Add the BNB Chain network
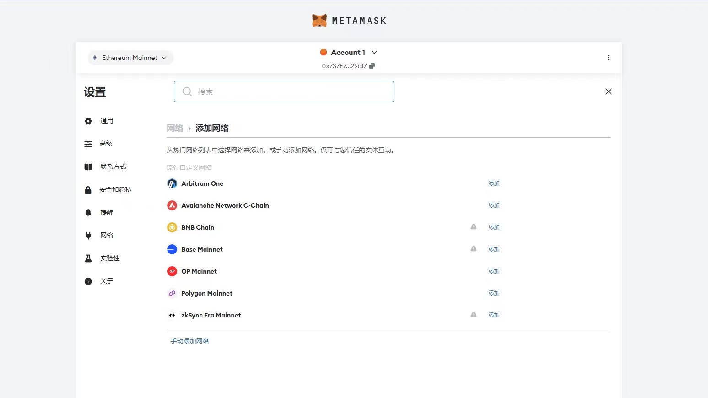 [494, 227]
